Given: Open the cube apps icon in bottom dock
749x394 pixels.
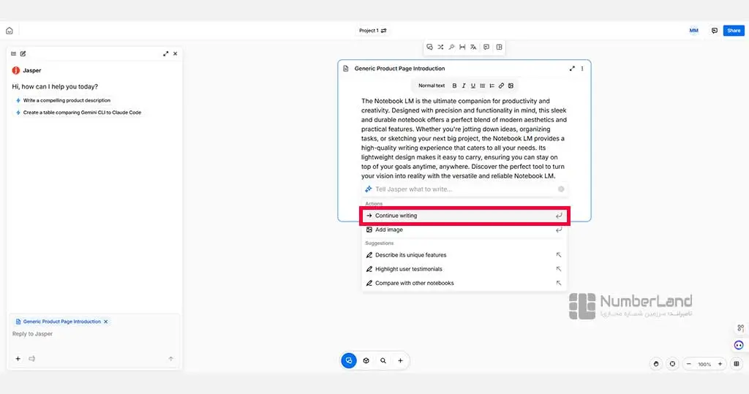Looking at the screenshot, I should tap(366, 360).
